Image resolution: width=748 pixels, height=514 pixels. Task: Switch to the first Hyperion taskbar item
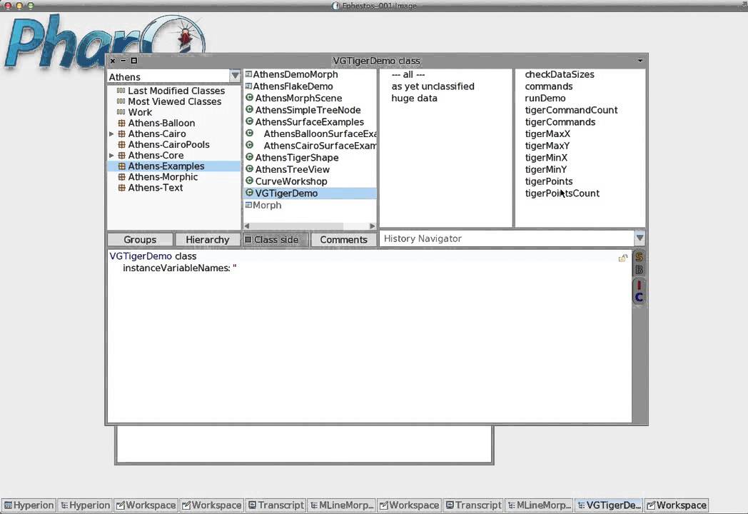pos(29,505)
